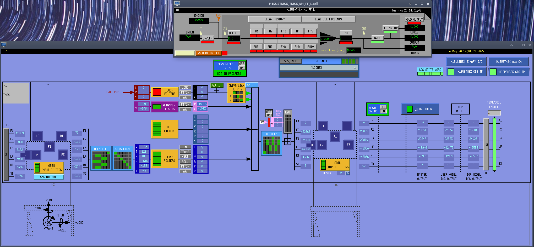Image resolution: width=534 pixels, height=247 pixels.
Task: Click the green bars on OSEM INPUT FILTERS
Action: 37,168
